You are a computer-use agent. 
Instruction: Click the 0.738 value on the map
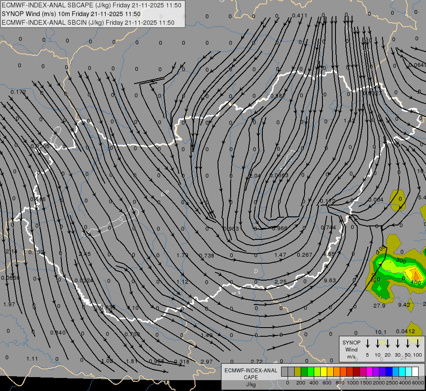207,255
